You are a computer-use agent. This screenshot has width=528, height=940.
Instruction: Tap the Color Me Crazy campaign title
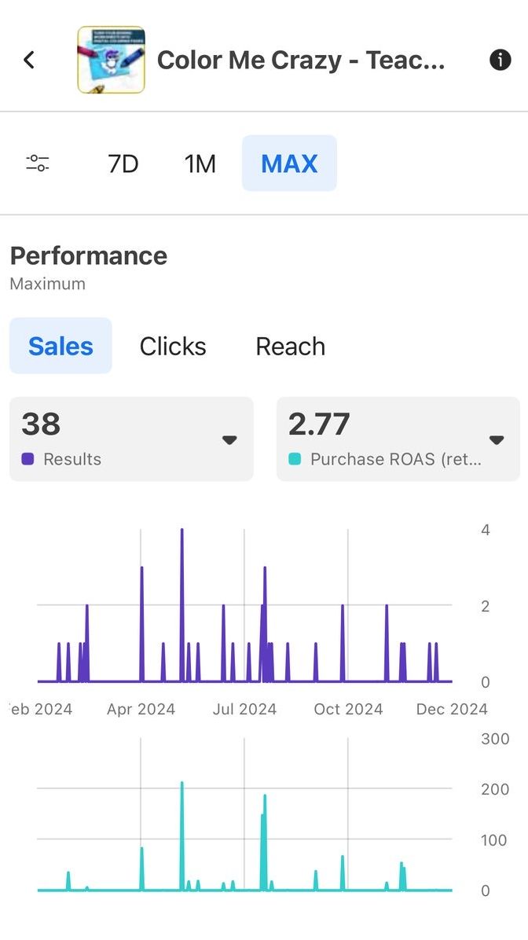pos(302,60)
